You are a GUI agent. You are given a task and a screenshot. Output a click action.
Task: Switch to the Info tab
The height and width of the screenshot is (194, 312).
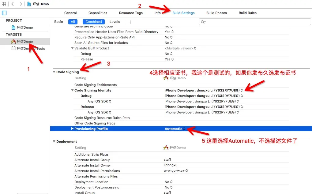(157, 13)
